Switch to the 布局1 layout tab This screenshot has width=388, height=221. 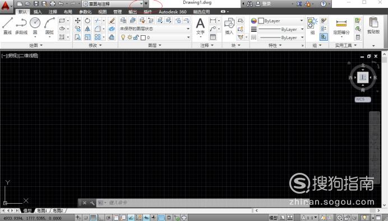click(42, 210)
